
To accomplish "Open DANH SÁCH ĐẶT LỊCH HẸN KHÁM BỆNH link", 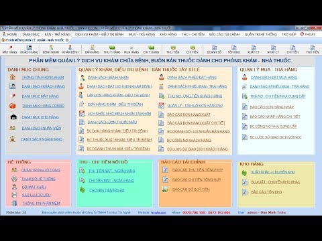I will [x=119, y=86].
